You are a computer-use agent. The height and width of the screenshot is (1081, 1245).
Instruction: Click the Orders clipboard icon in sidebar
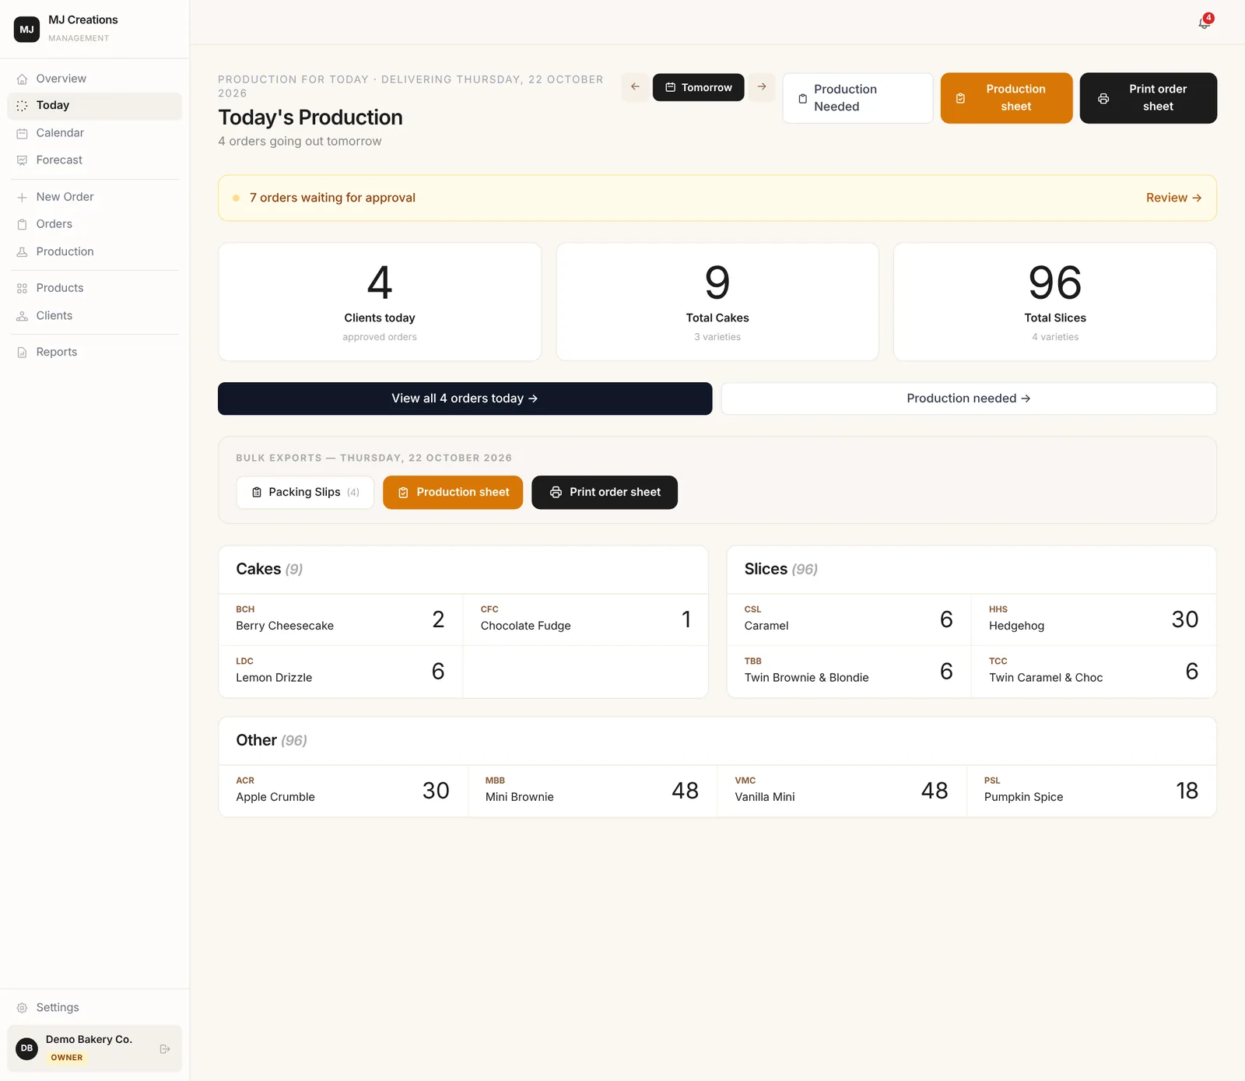(22, 224)
